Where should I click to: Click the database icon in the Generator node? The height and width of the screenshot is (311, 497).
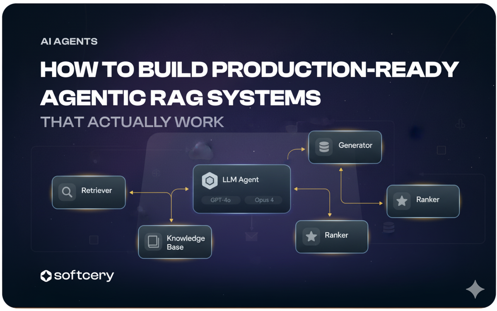324,147
